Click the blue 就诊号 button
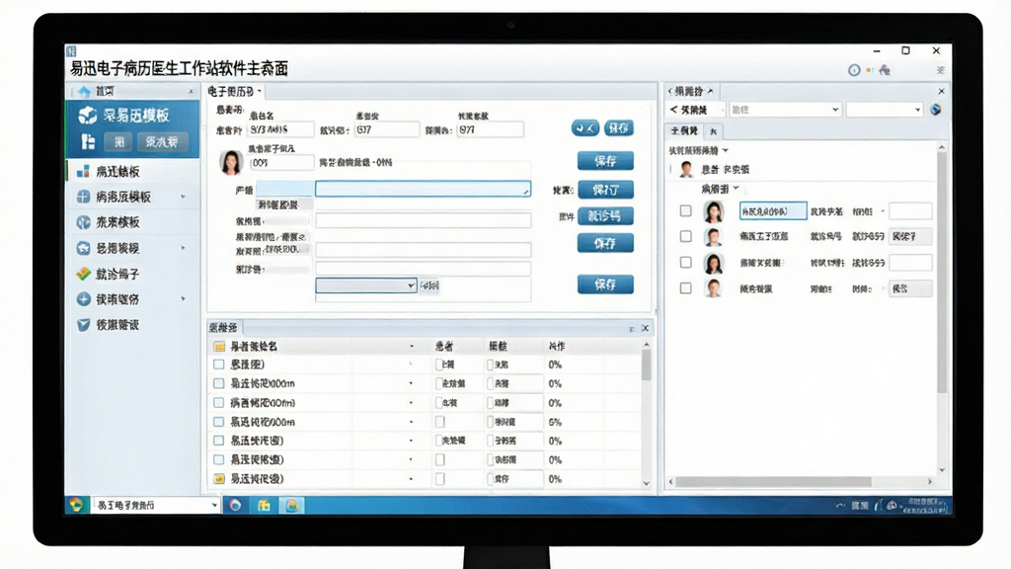Viewport: 1011px width, 569px height. [x=605, y=216]
